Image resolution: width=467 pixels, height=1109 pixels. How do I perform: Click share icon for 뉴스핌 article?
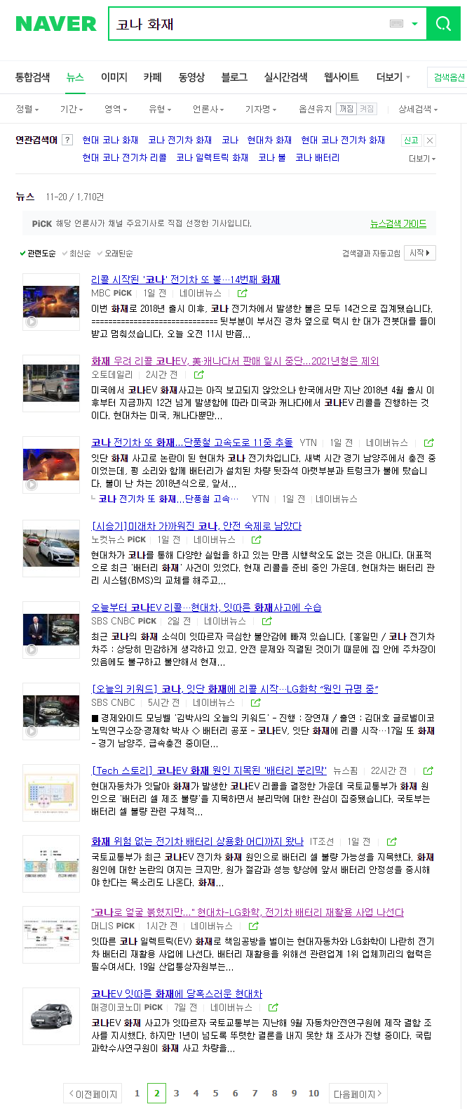click(428, 770)
